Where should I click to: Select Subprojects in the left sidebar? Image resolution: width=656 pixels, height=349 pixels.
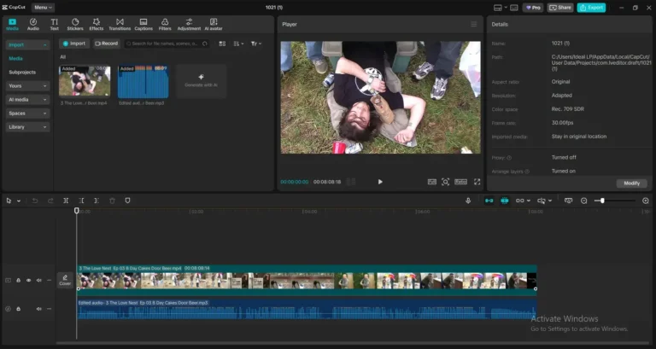[x=22, y=72]
